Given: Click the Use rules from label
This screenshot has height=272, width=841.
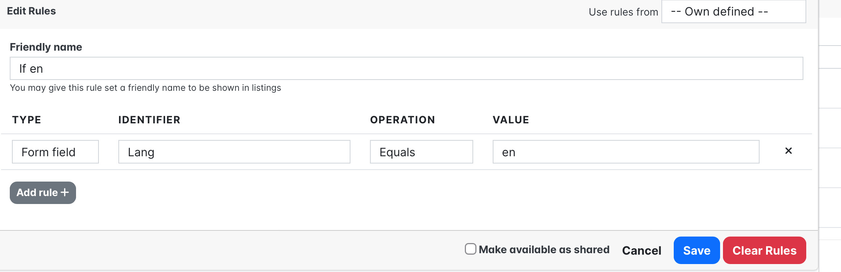Looking at the screenshot, I should coord(623,12).
